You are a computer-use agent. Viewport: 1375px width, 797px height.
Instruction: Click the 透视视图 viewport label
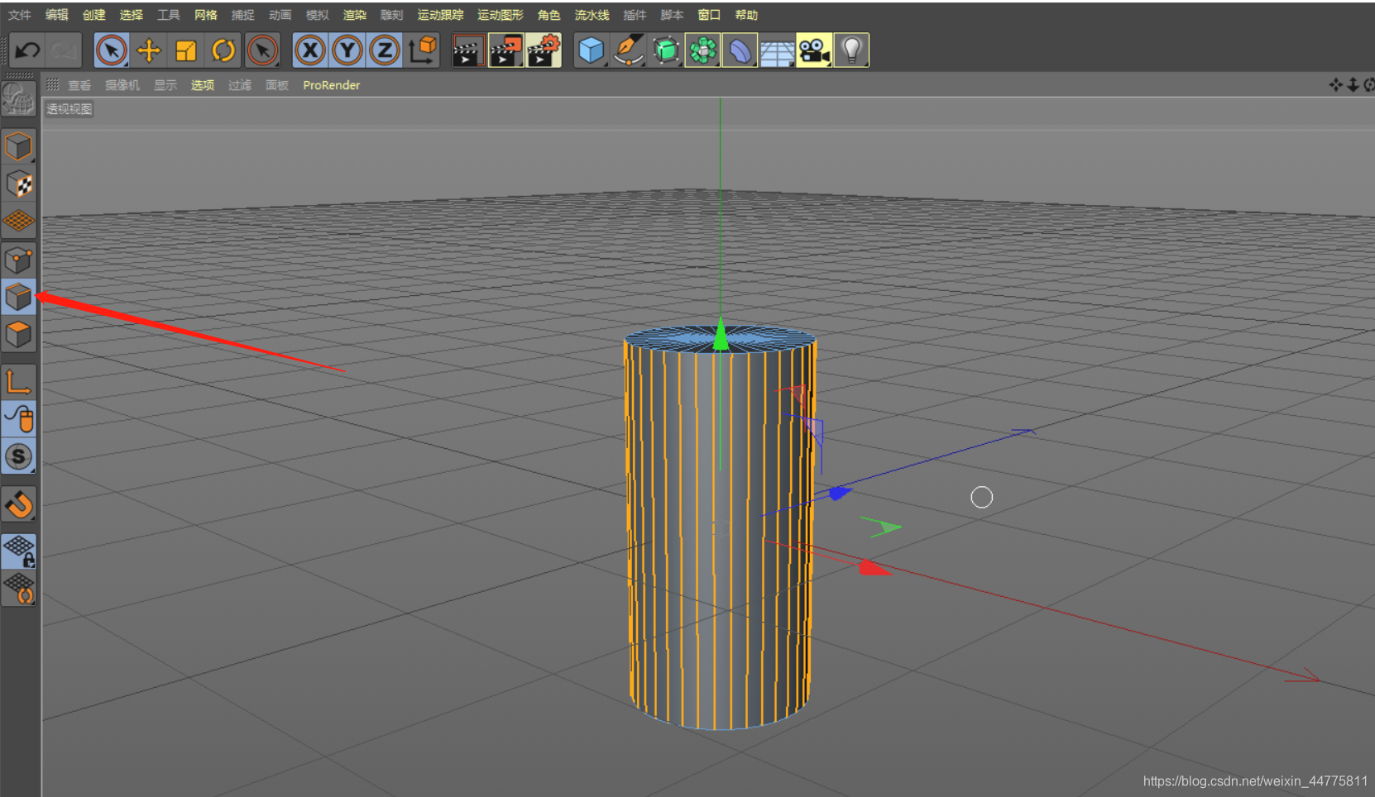pos(69,109)
